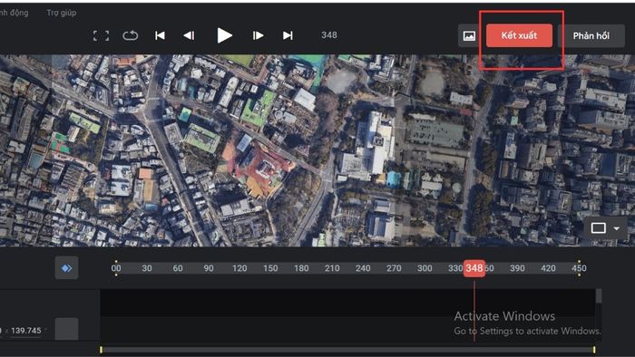Click frame 240 on the timeline ruler
This screenshot has width=635, height=357.
(363, 268)
